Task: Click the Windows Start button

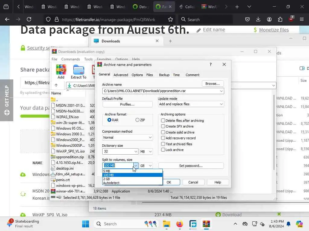Action: pos(85,224)
